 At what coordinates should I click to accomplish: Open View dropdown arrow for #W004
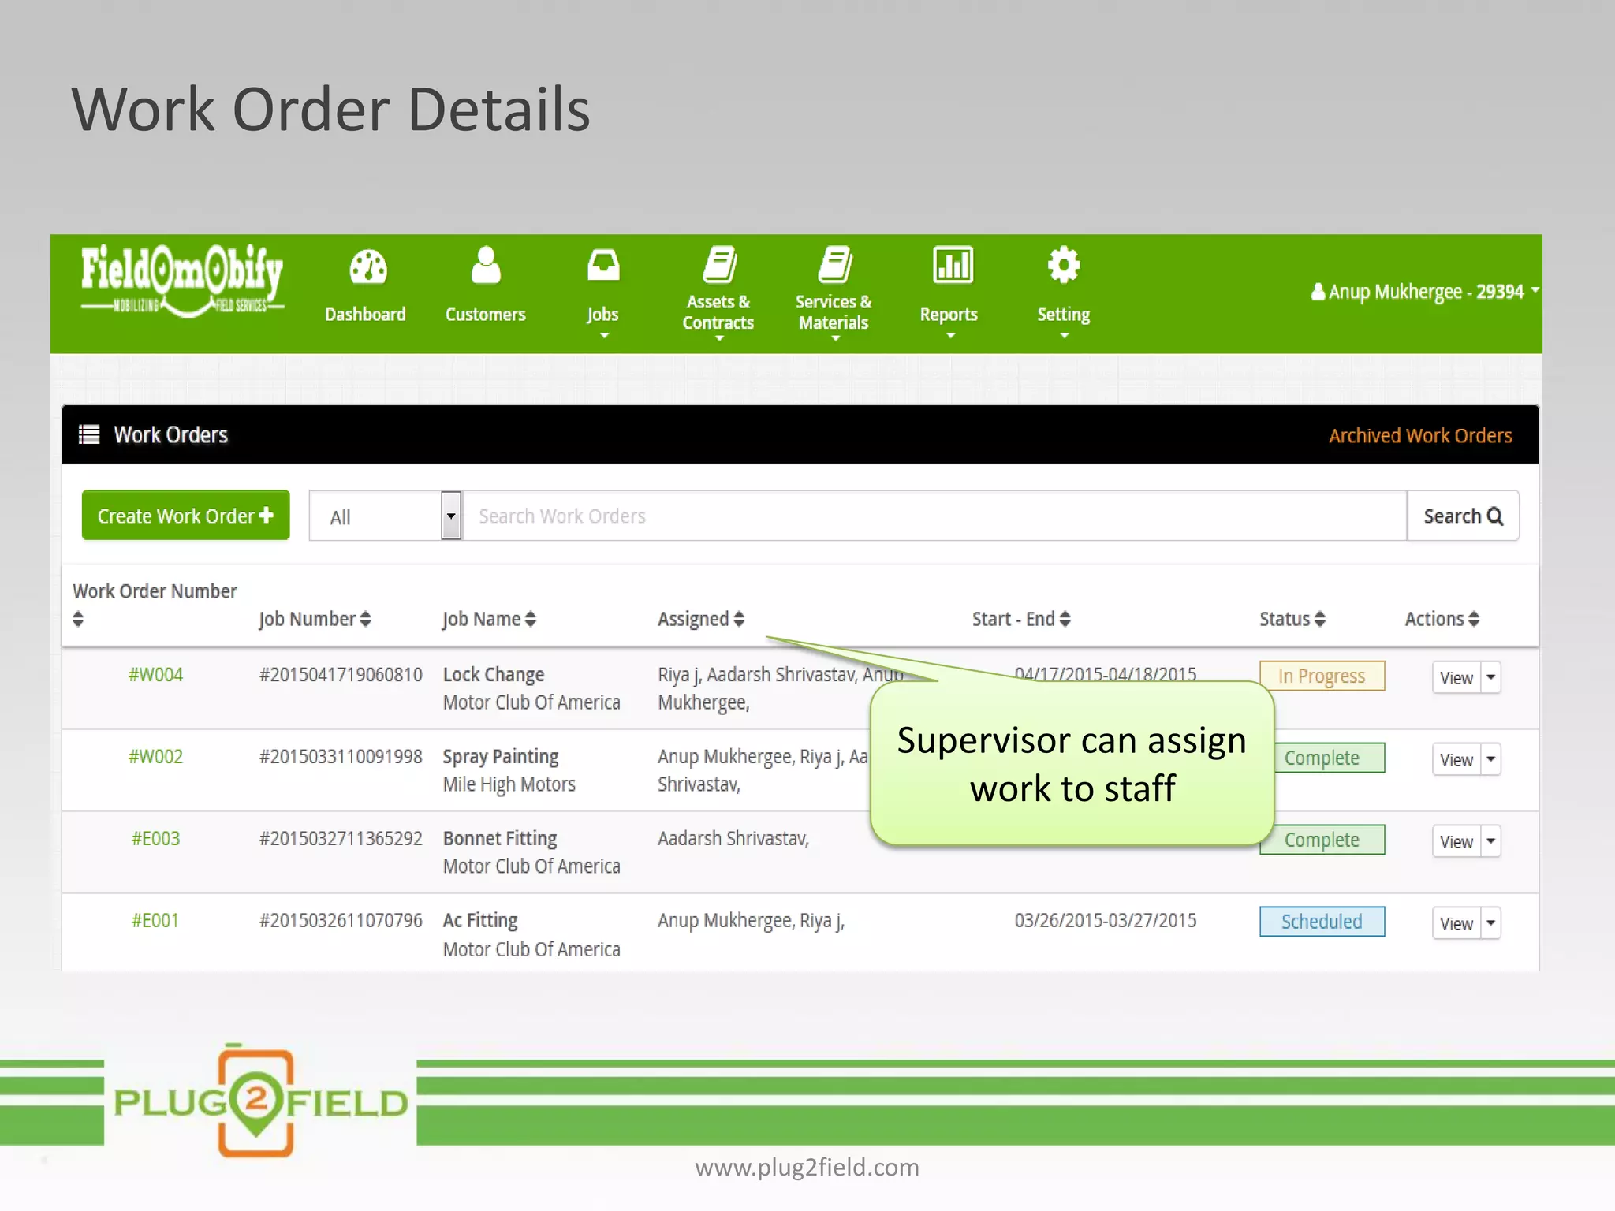(1491, 678)
